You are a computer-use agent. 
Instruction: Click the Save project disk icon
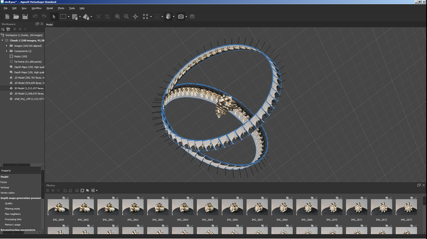click(25, 17)
